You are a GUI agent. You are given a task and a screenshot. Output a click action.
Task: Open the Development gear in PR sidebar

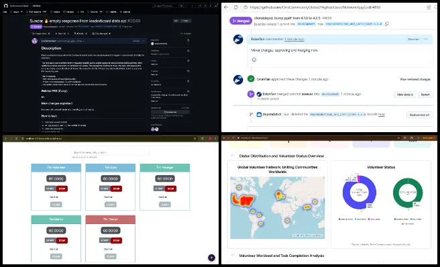[x=188, y=91]
